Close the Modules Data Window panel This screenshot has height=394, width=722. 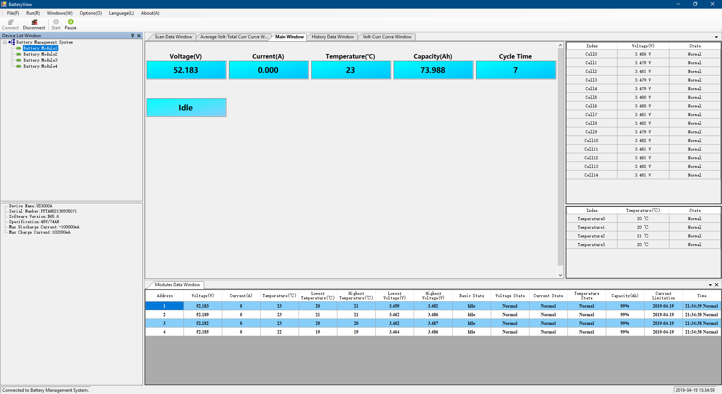click(716, 285)
